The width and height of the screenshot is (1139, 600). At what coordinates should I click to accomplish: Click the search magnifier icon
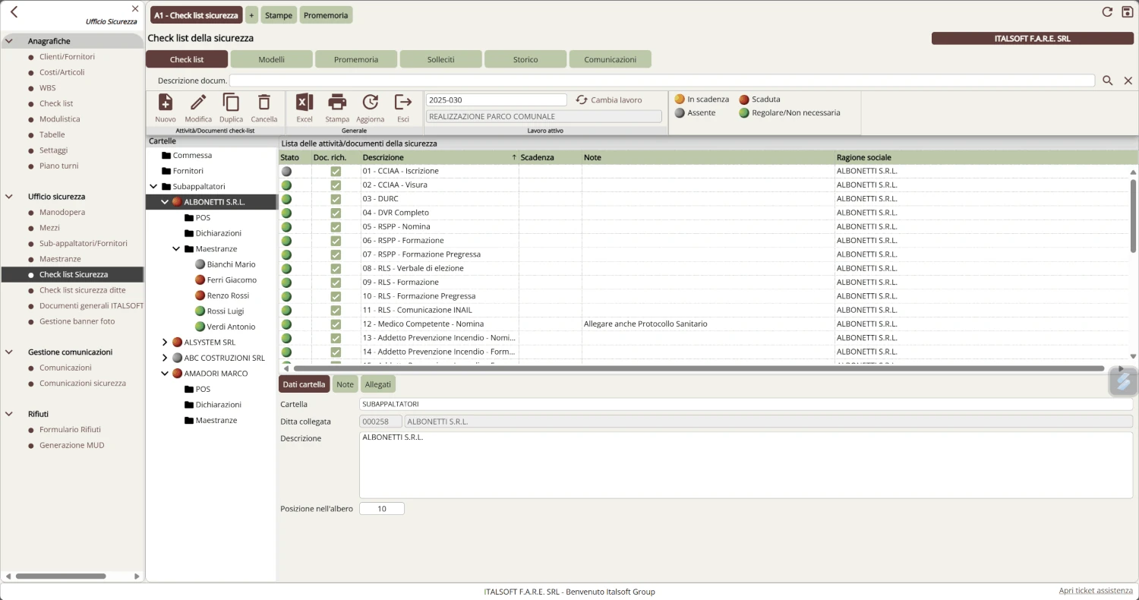pyautogui.click(x=1108, y=81)
